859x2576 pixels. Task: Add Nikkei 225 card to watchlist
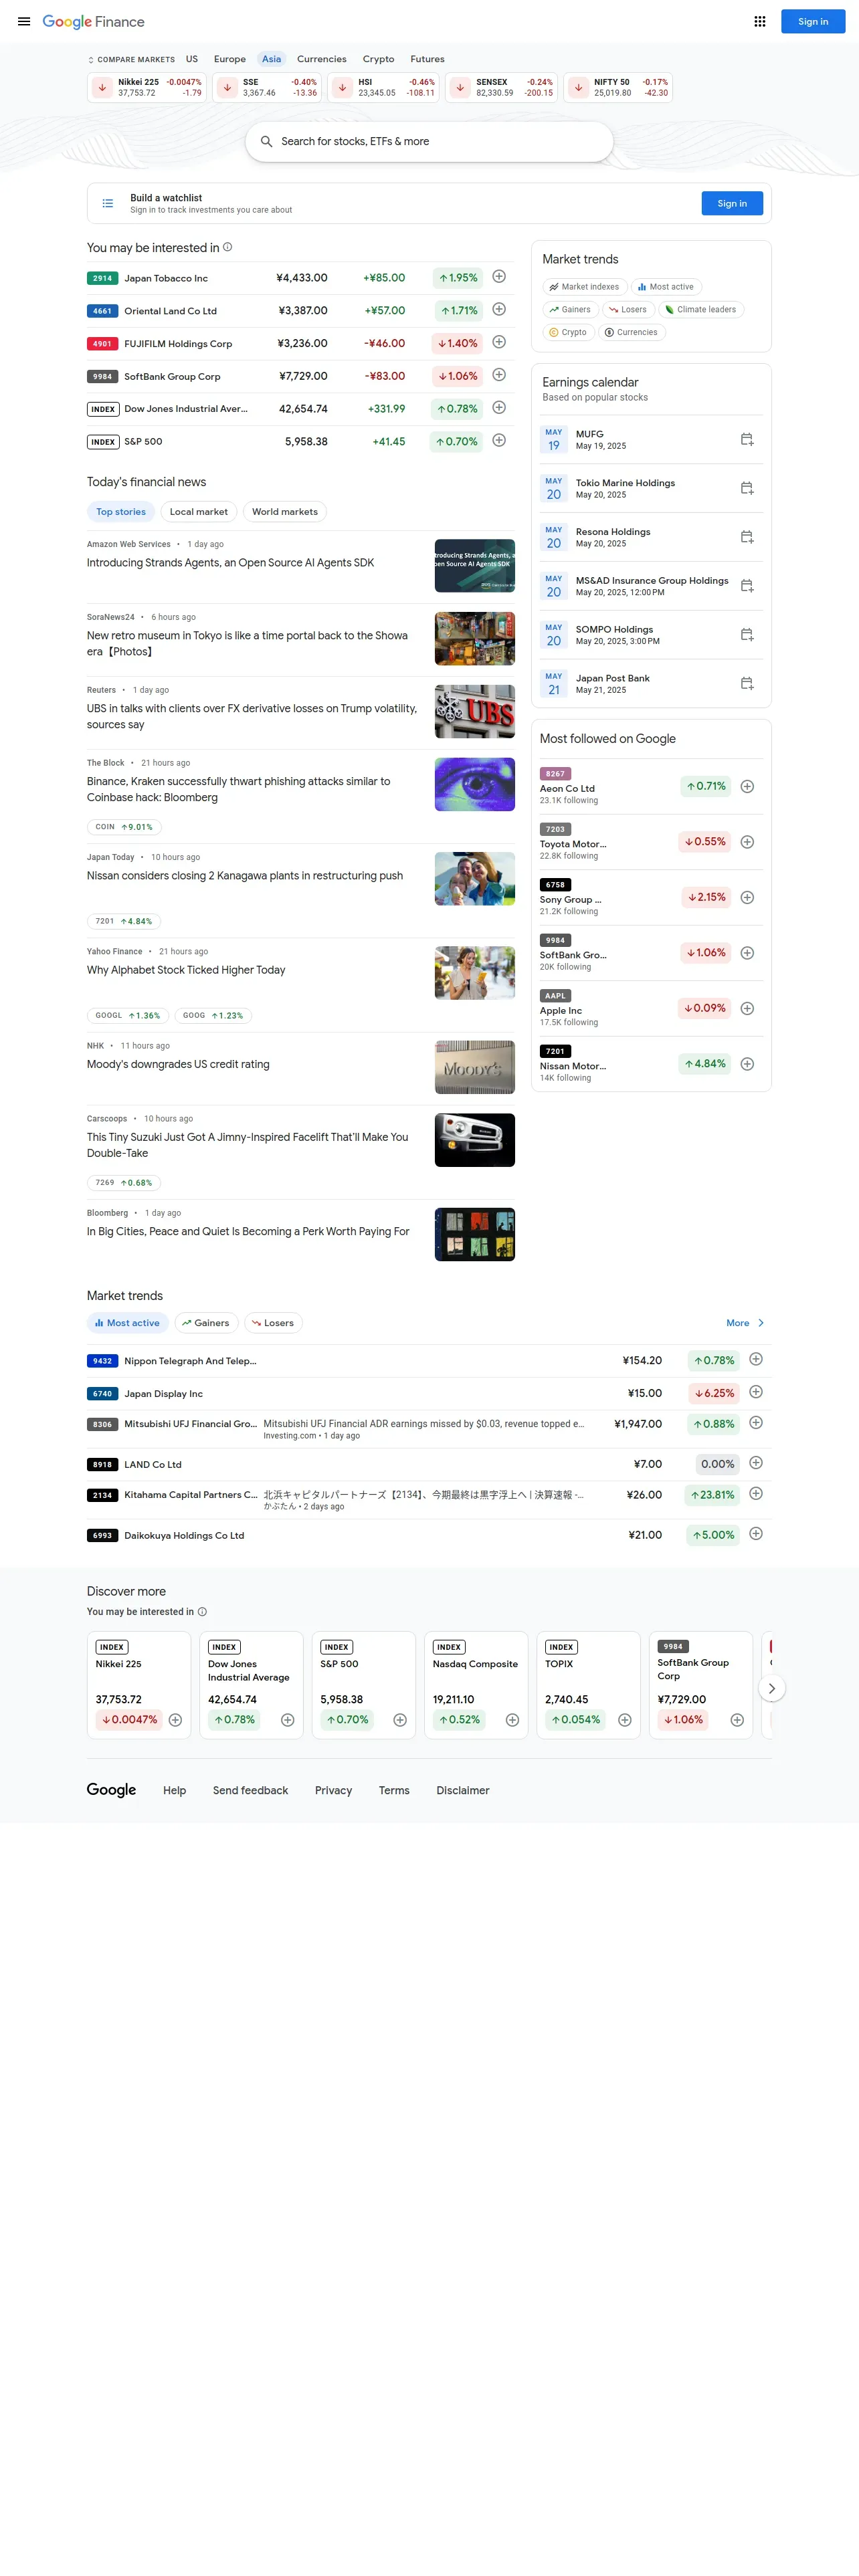[175, 1720]
